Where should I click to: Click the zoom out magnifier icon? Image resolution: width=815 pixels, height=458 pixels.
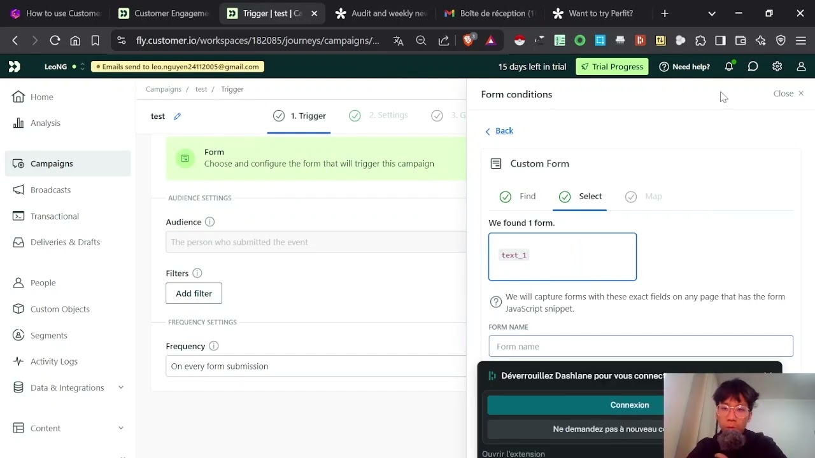[421, 41]
